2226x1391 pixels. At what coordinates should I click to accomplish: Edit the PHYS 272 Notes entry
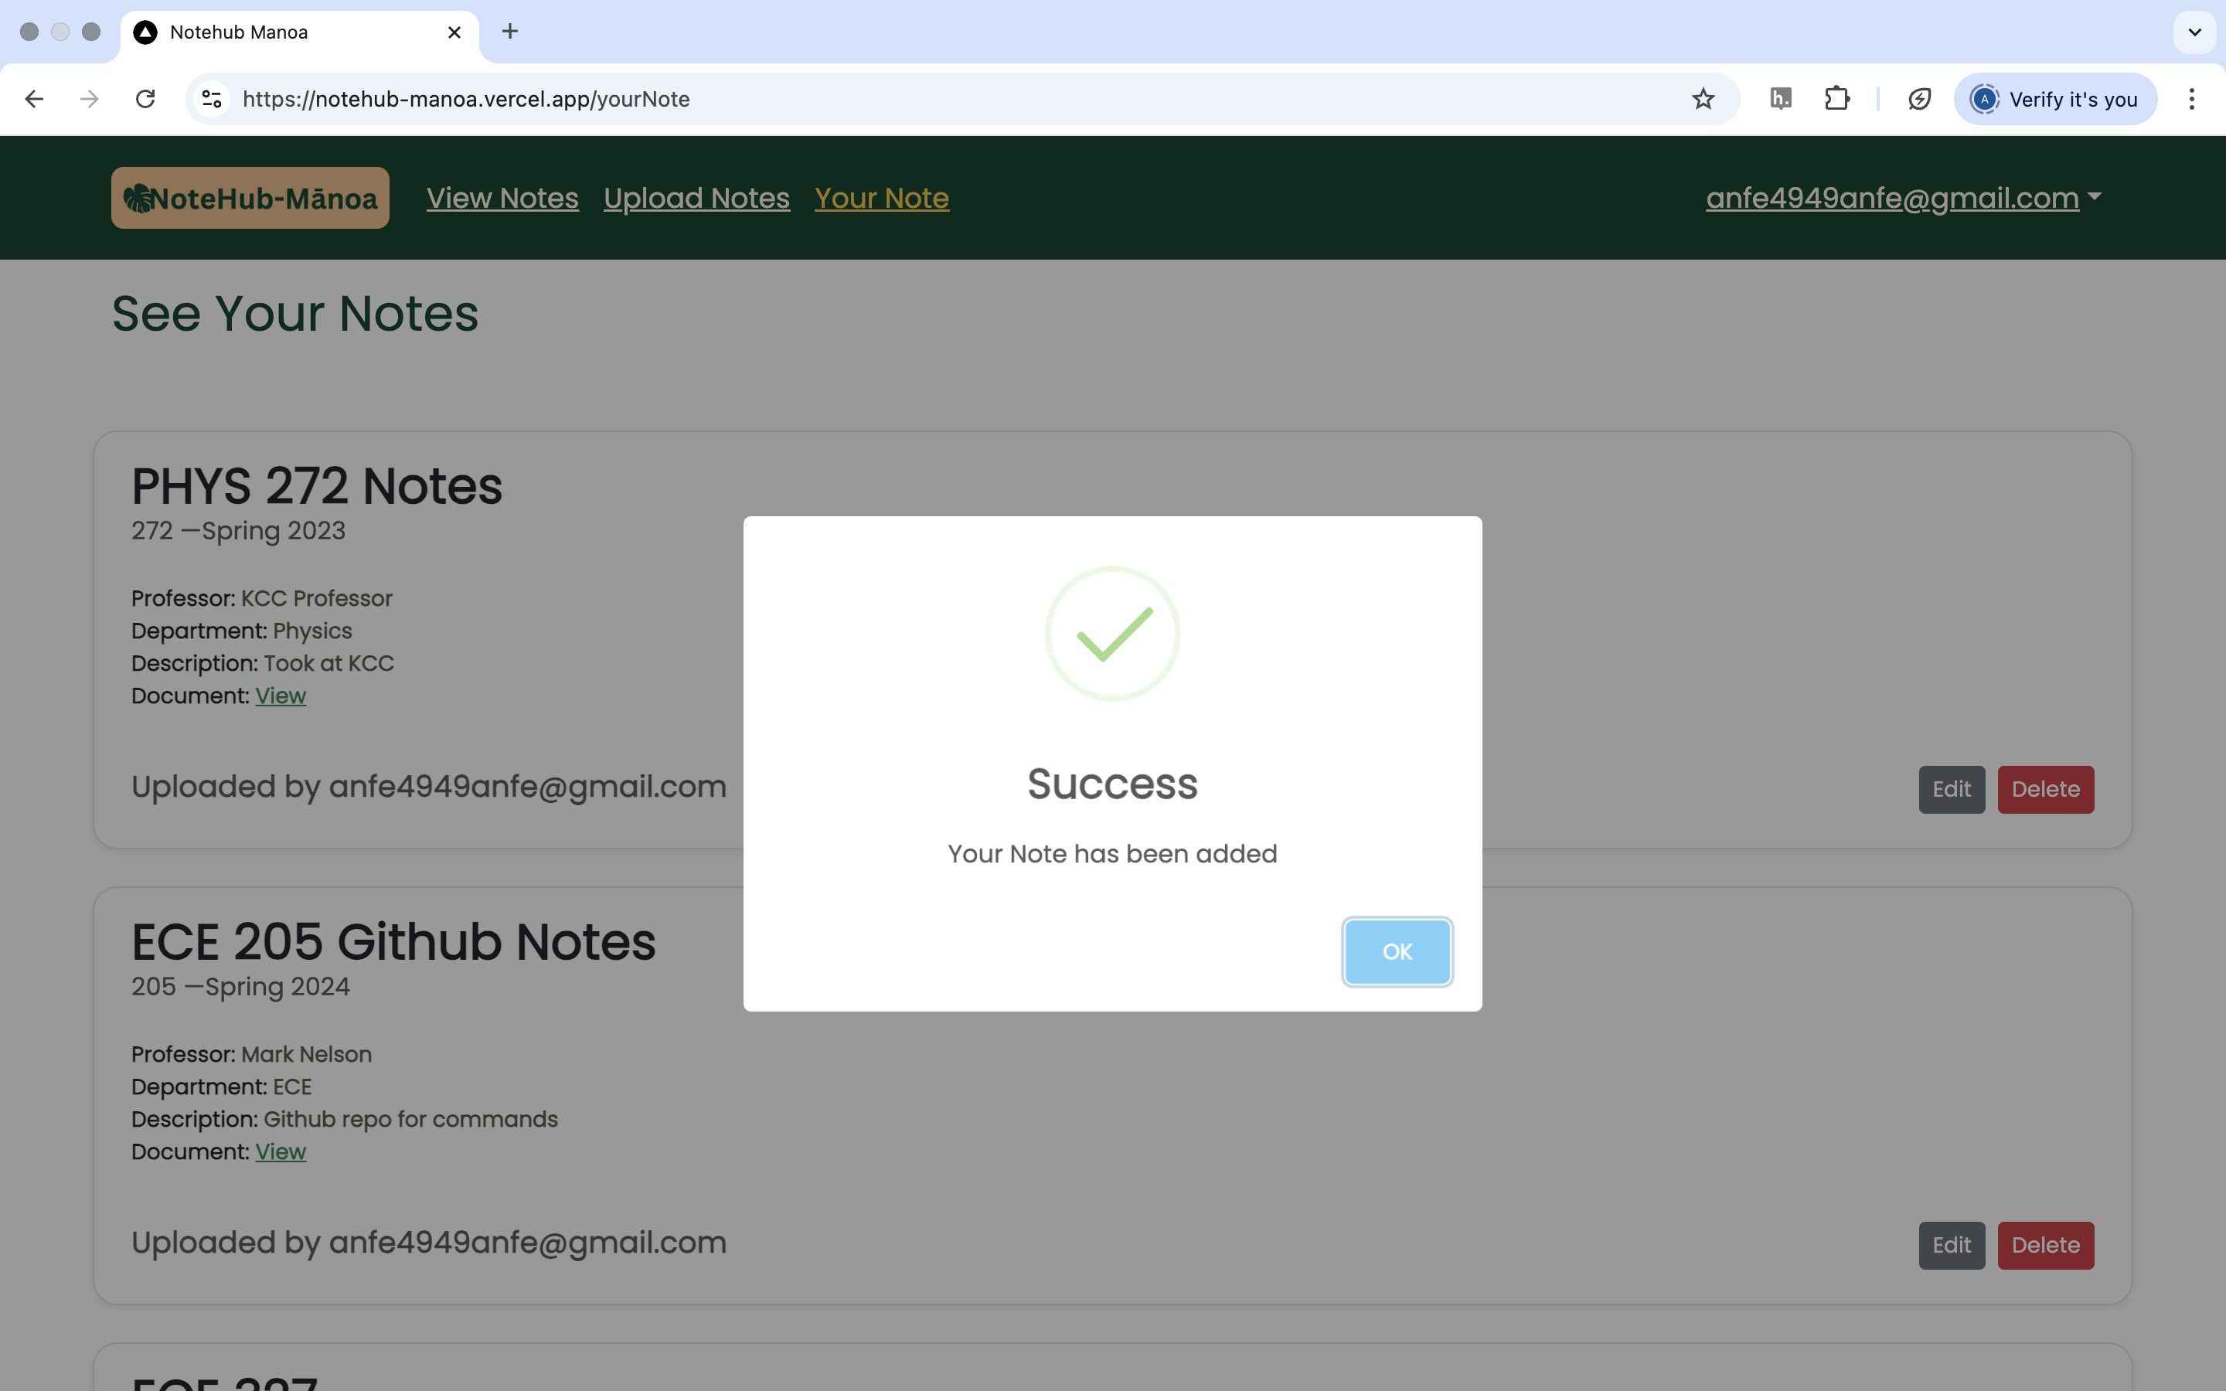[x=1951, y=789]
